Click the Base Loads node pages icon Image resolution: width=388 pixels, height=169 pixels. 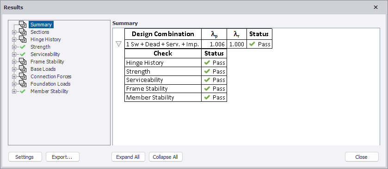coord(23,69)
